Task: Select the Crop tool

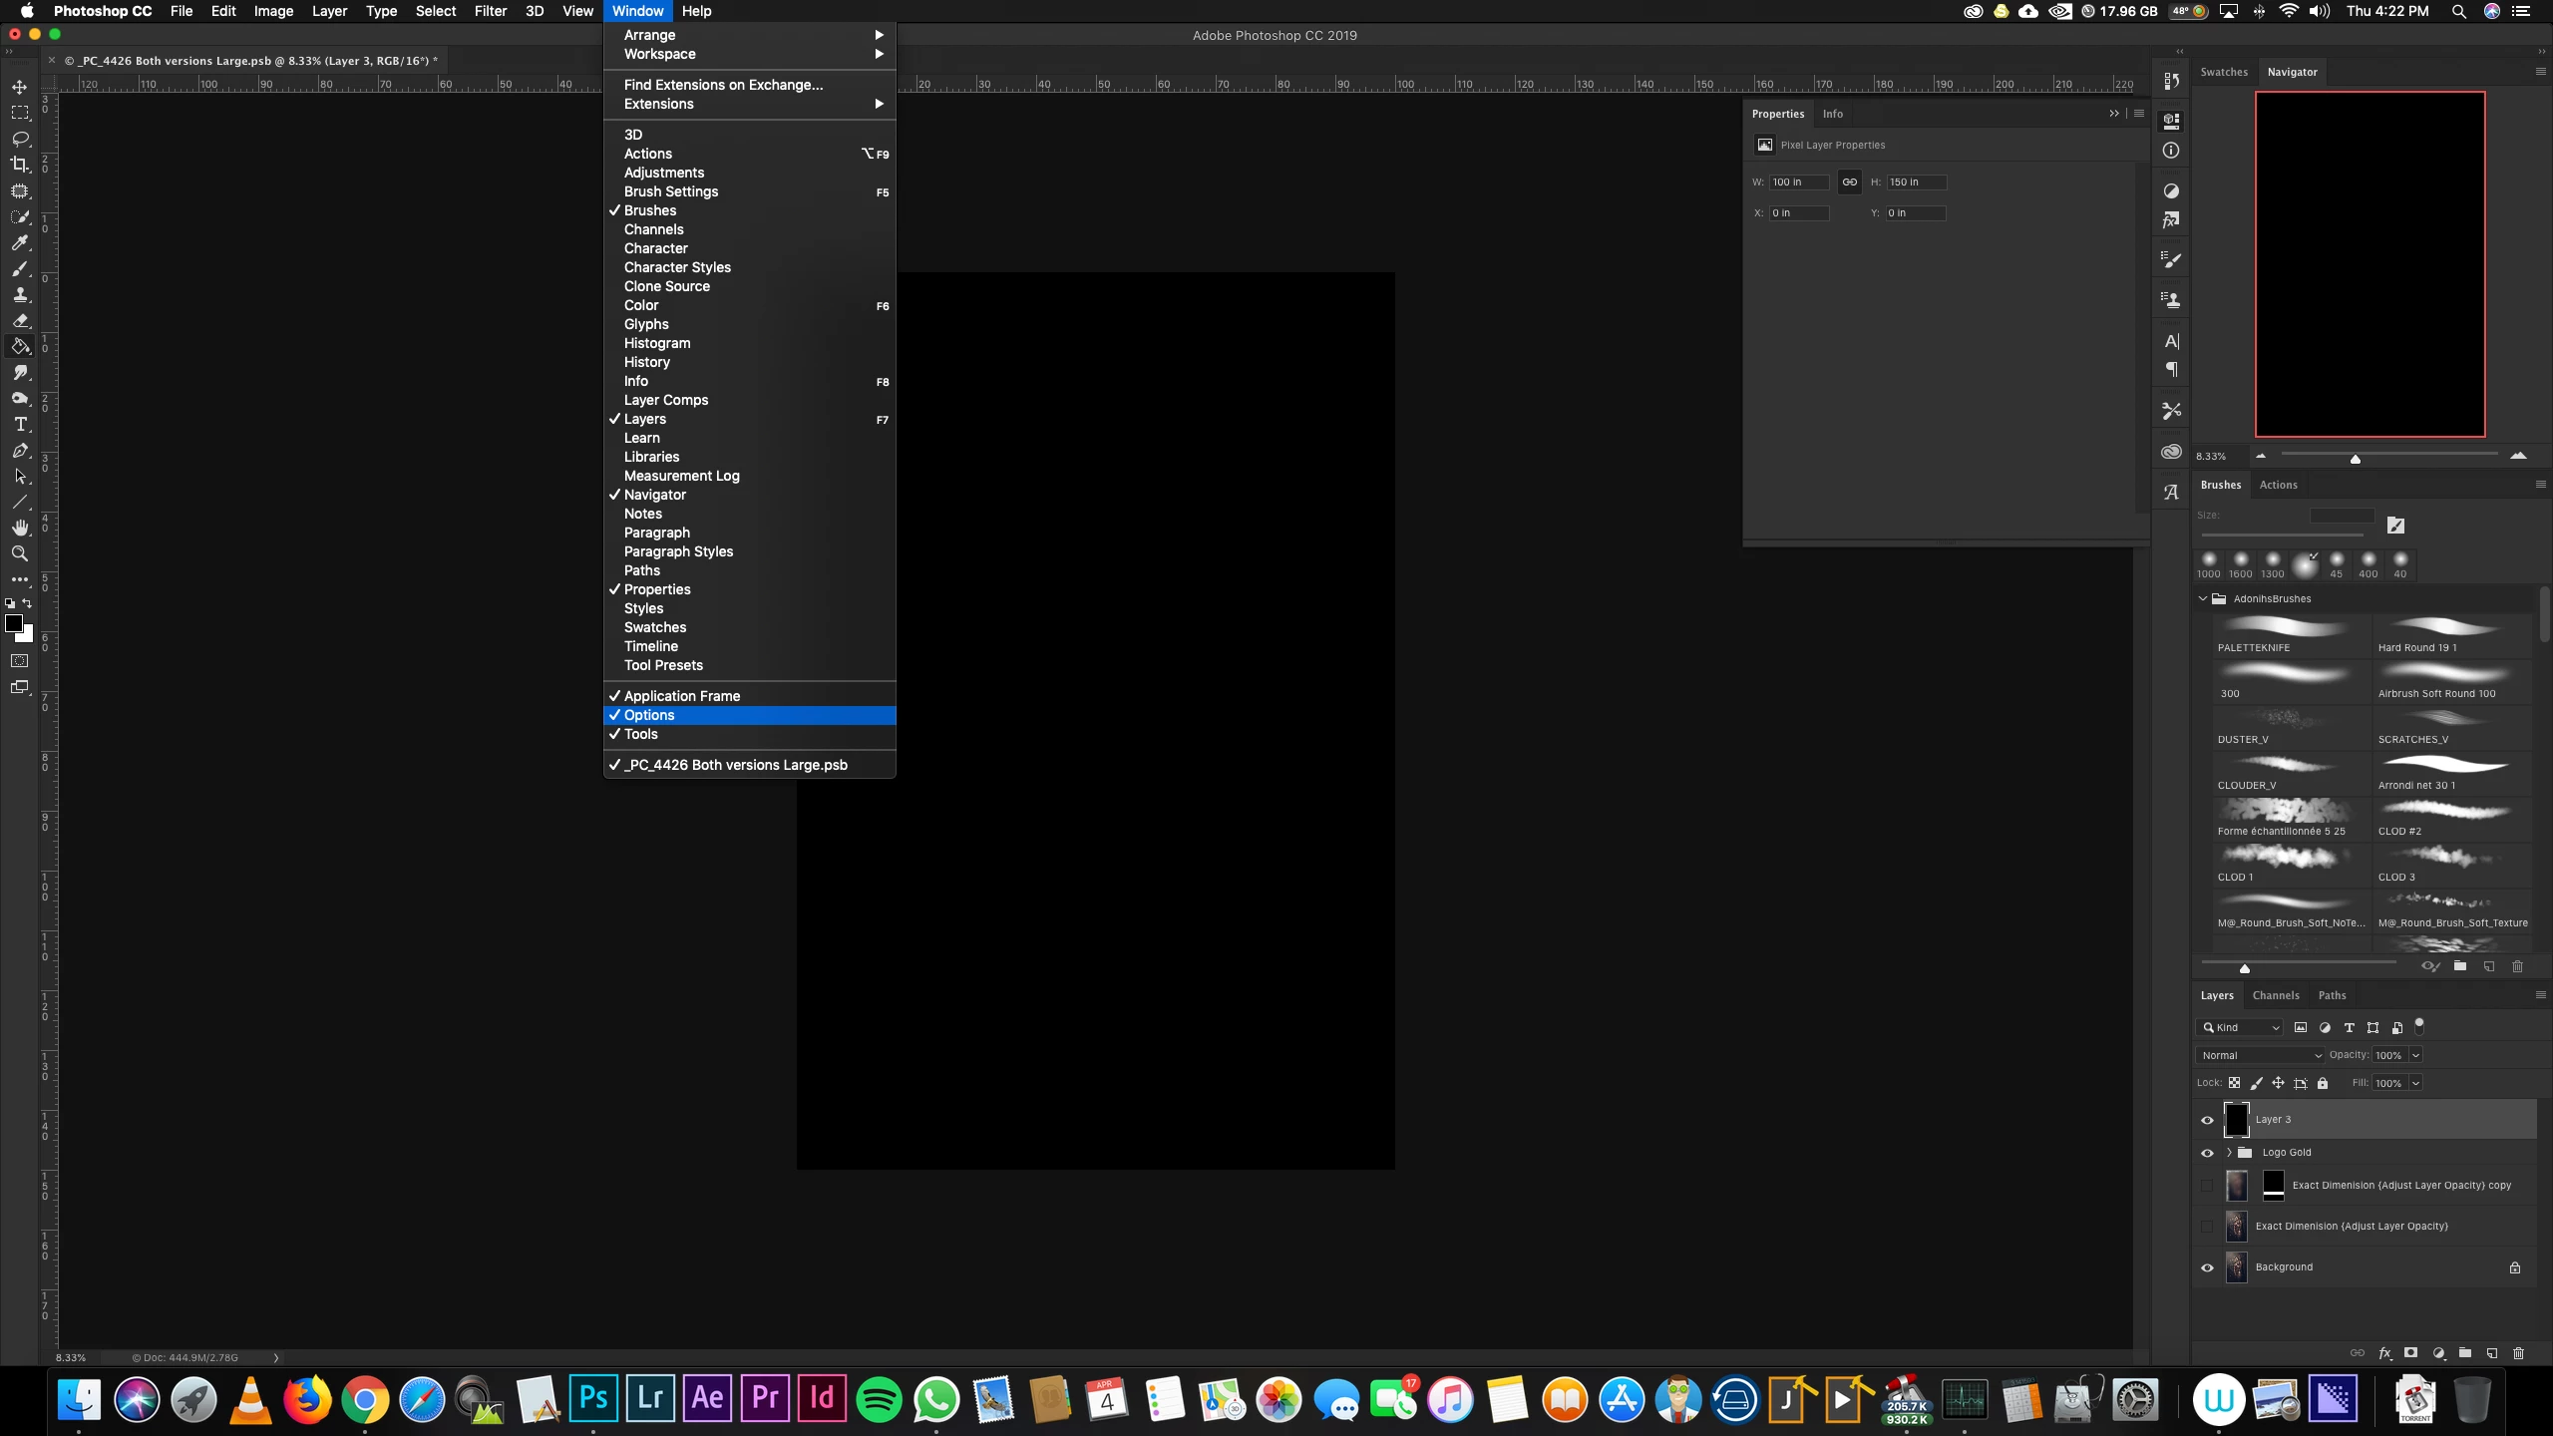Action: (x=20, y=165)
